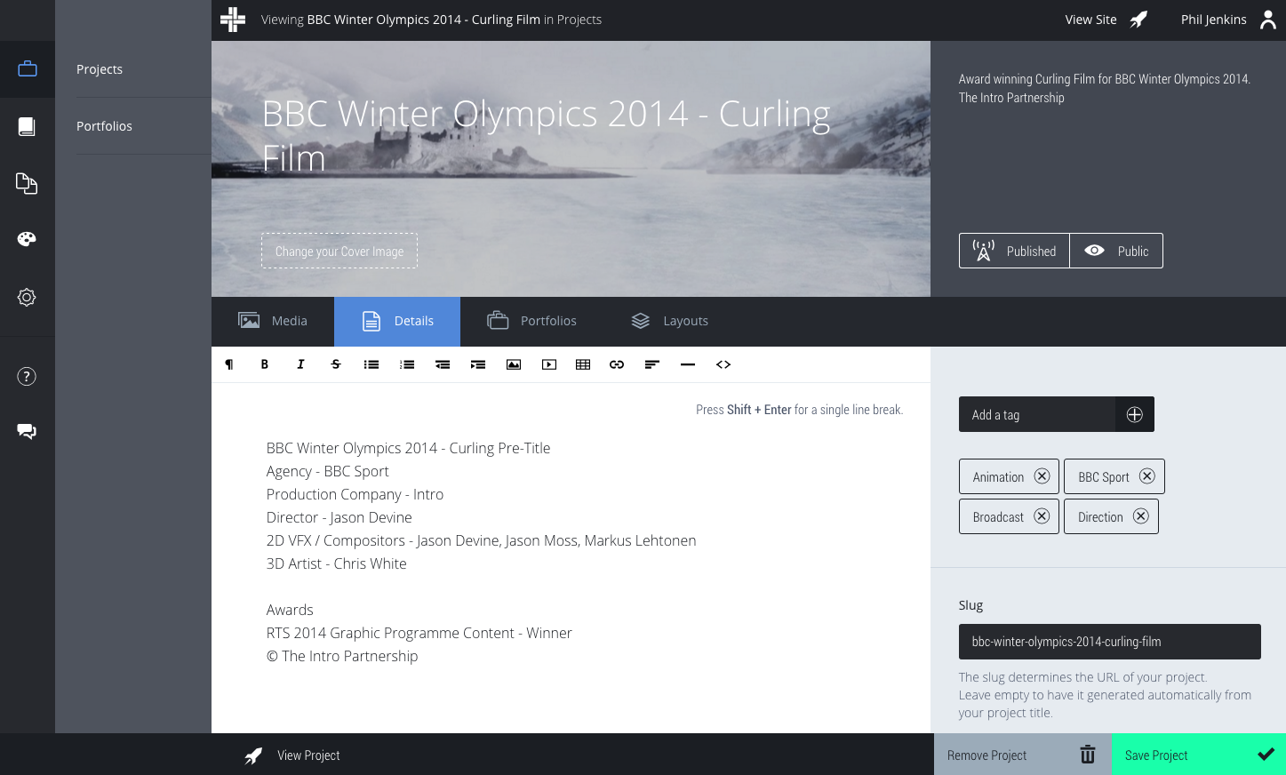Viewport: 1286px width, 775px height.
Task: Open the theme palette sidebar icon
Action: coord(27,239)
